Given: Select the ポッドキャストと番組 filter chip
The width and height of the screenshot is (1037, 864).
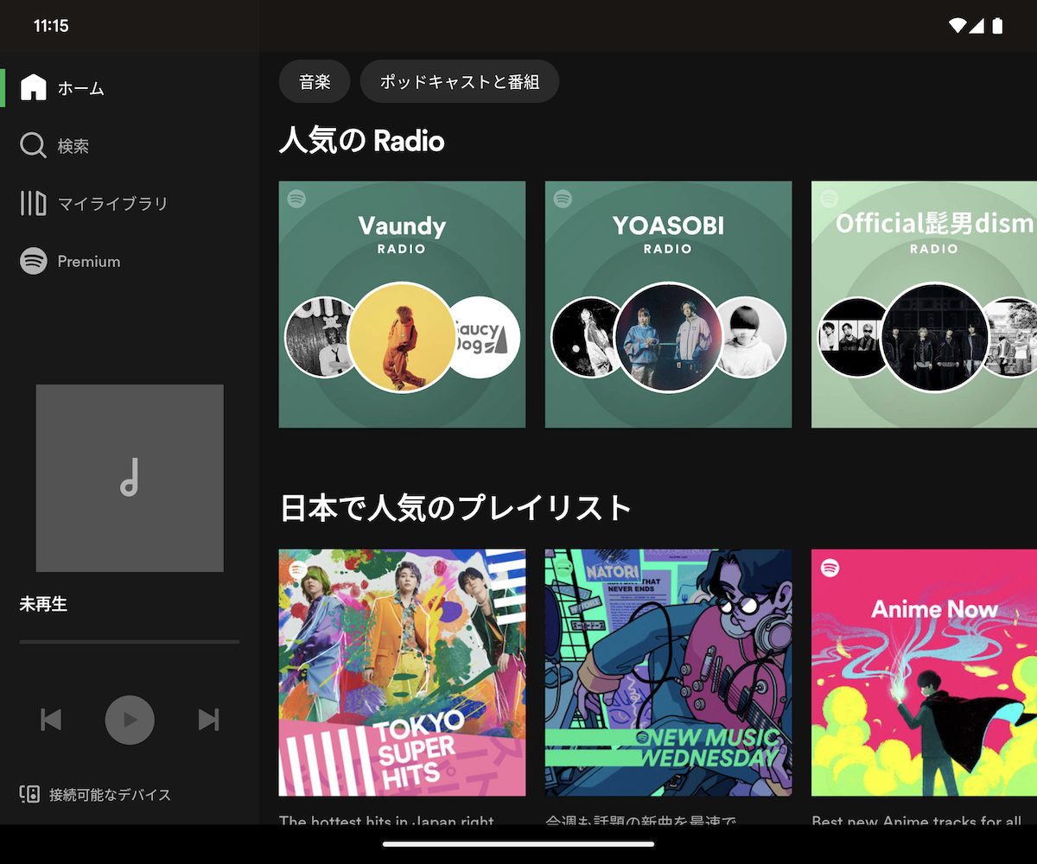Looking at the screenshot, I should click(x=460, y=81).
